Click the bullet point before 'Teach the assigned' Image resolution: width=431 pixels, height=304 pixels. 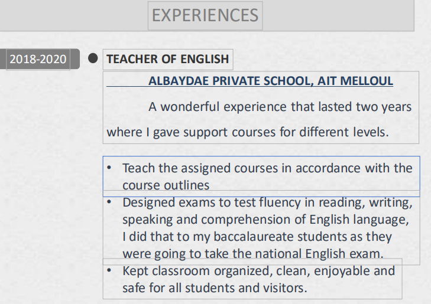click(109, 168)
